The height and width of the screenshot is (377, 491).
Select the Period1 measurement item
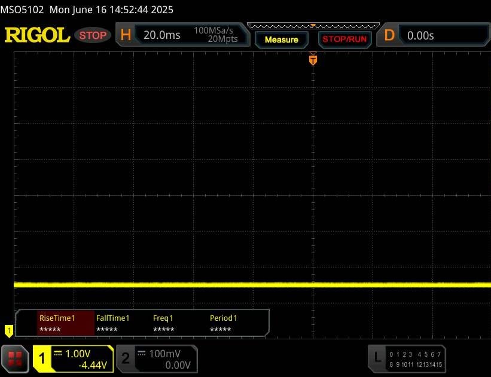point(224,323)
